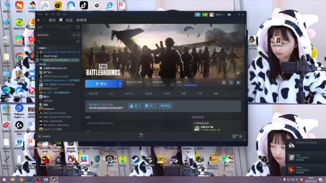Open advanced library filter settings icon
Screen dimensions: 326x183
coord(78,41)
